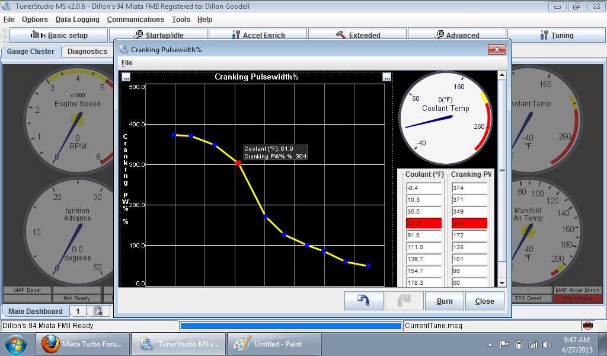607x356 pixels.
Task: Click the dialog vertical scrollbar thumb
Action: (x=501, y=170)
